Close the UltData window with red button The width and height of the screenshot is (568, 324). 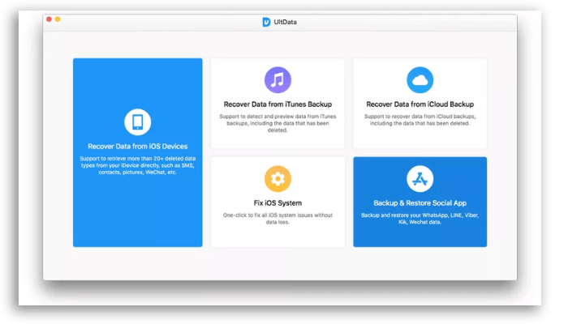click(x=49, y=19)
